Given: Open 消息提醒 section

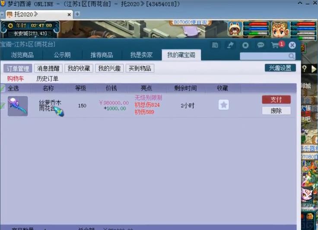Looking at the screenshot, I should pyautogui.click(x=48, y=68).
